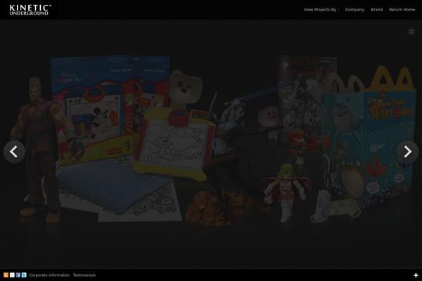
Task: Click the slideshow product photo
Action: coord(211,144)
